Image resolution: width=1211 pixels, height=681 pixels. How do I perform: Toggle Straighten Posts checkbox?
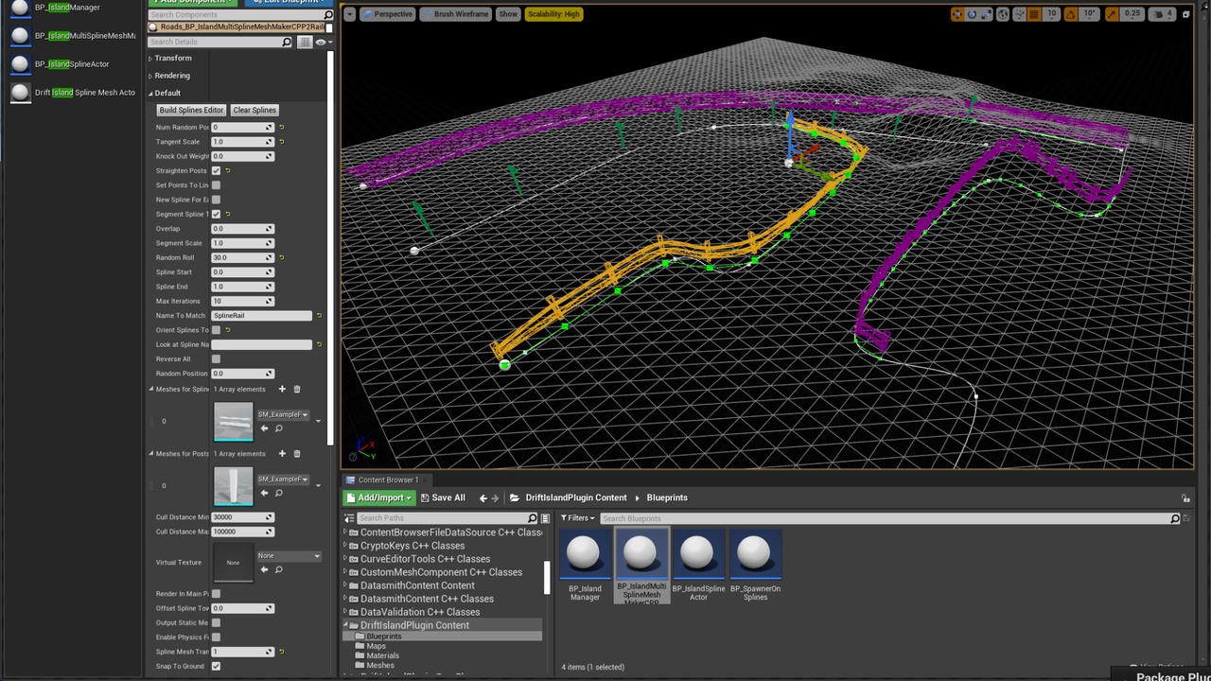point(216,170)
